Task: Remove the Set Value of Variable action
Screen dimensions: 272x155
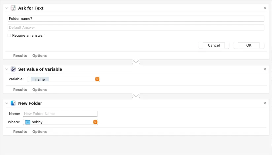Action: coord(264,69)
